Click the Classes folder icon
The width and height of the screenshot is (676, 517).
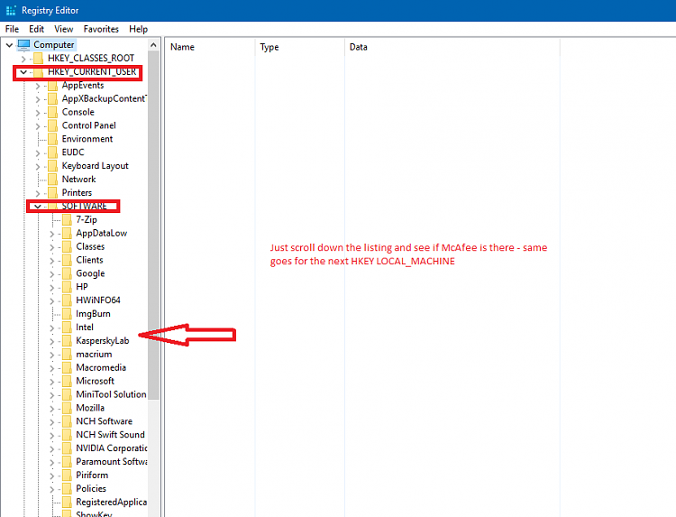click(x=67, y=246)
